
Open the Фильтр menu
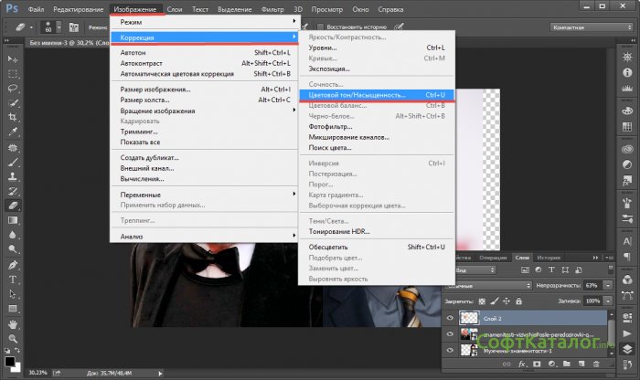272,7
